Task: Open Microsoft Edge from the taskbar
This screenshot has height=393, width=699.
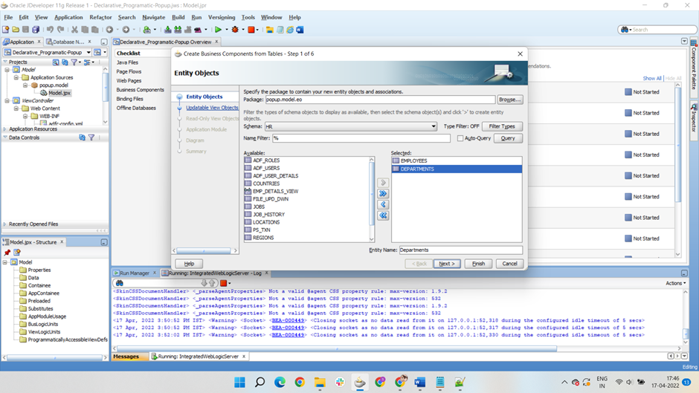Action: pyautogui.click(x=280, y=382)
